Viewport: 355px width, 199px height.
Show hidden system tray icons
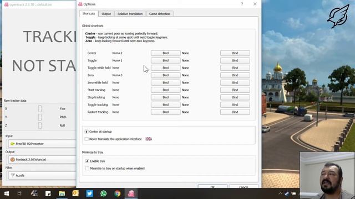click(x=280, y=193)
